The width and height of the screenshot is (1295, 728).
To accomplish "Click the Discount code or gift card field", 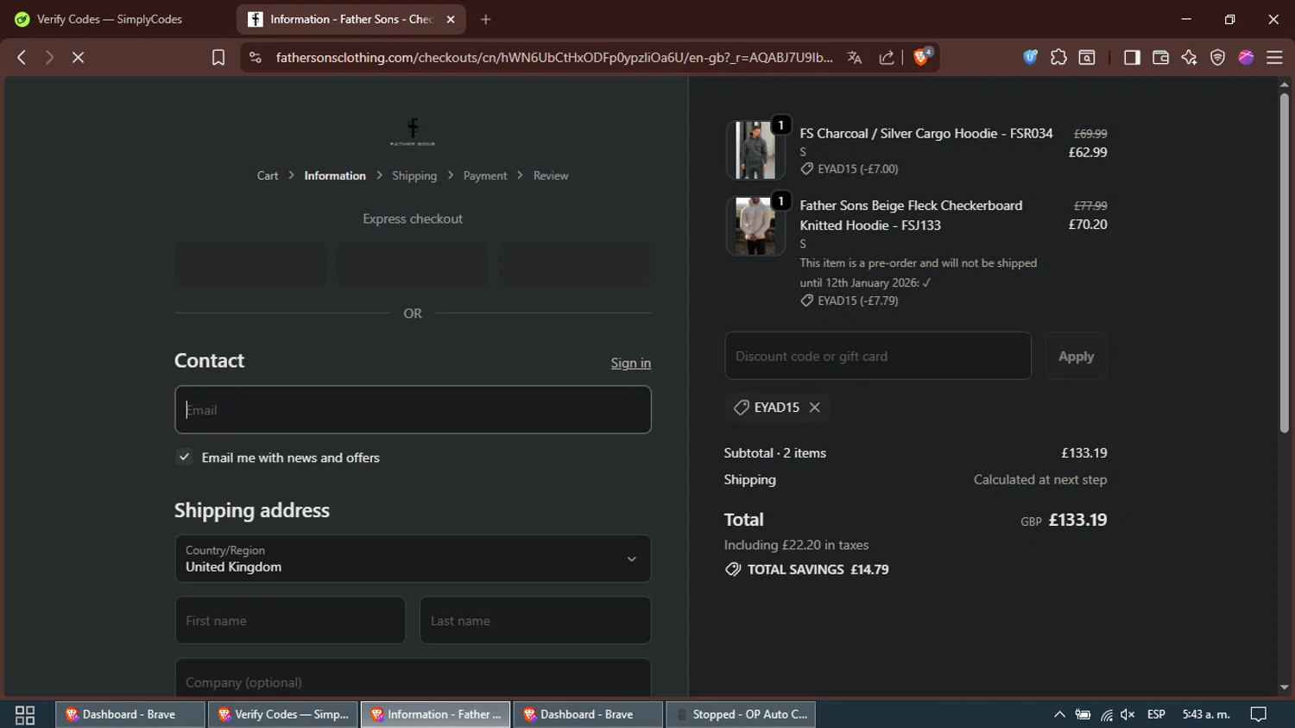I will (878, 356).
